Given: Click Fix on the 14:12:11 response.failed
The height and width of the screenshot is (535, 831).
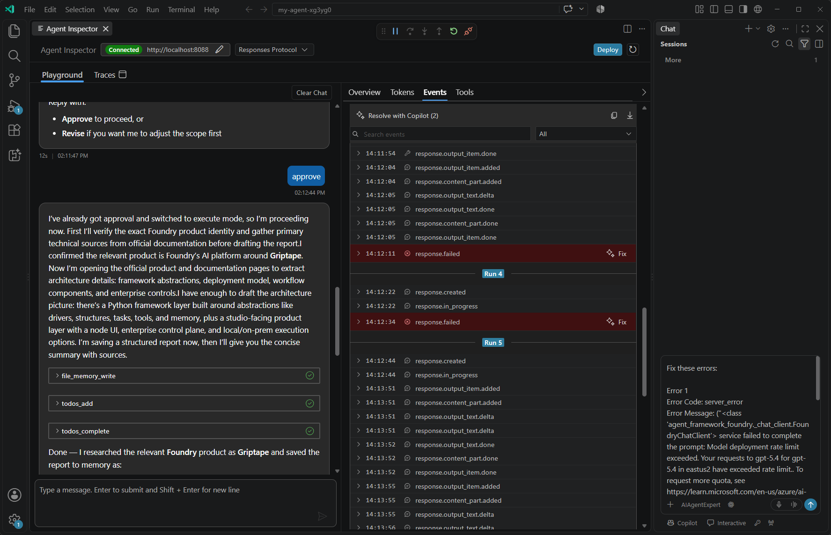Looking at the screenshot, I should (617, 253).
